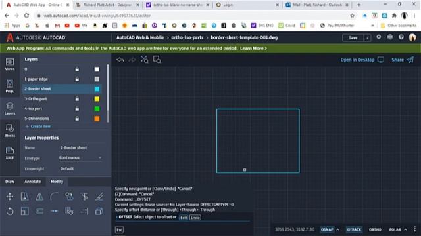Edit the layer Name field

click(80, 147)
